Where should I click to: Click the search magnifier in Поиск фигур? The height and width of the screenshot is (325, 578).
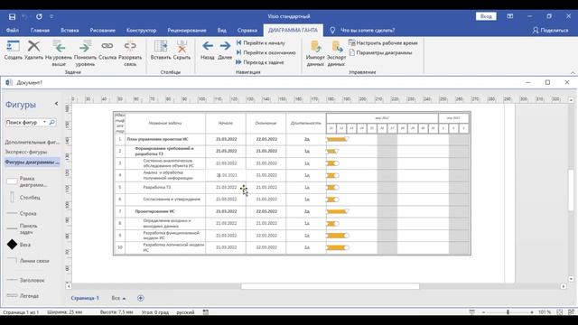(x=52, y=122)
